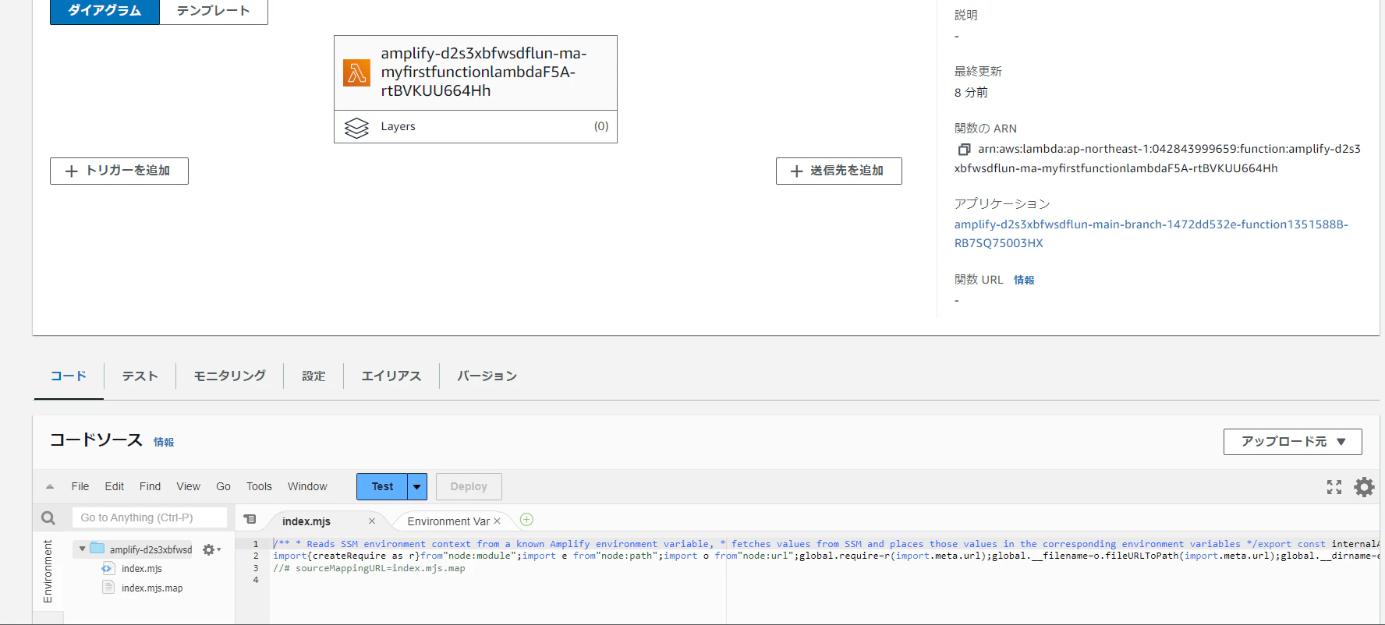Click the 送信先を追加 button
The width and height of the screenshot is (1385, 625).
click(839, 171)
